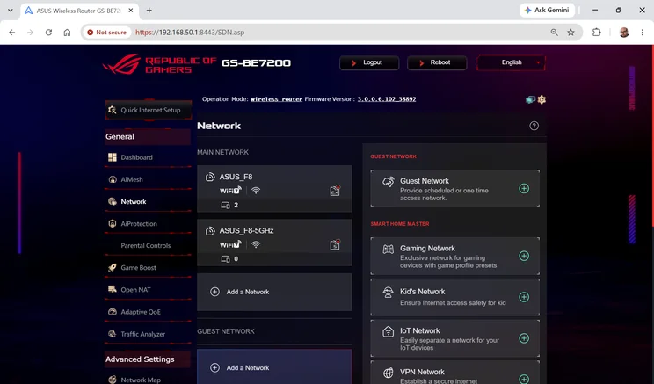The image size is (654, 384).
Task: Click ASUS_F8-5GHz WiFi signal icon
Action: click(256, 244)
